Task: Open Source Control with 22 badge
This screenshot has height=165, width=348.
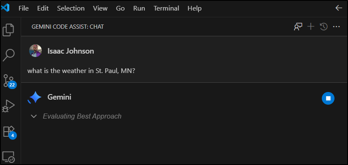Action: pos(9,81)
